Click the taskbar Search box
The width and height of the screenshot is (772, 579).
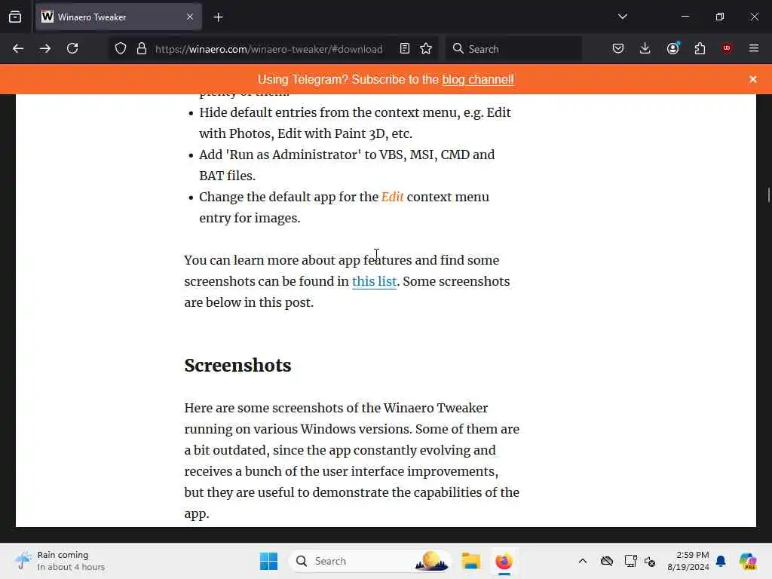pyautogui.click(x=369, y=561)
